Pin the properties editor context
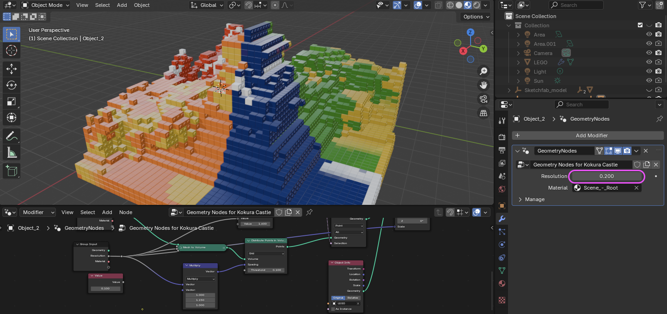This screenshot has height=314, width=667. [x=660, y=119]
